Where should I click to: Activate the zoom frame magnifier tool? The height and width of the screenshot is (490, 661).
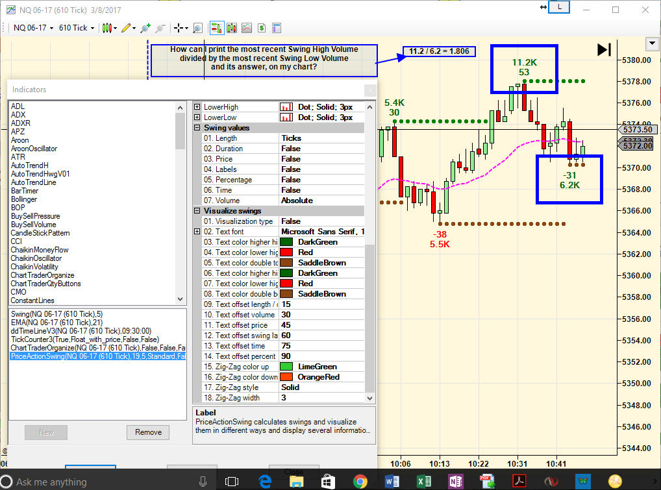coord(197,28)
